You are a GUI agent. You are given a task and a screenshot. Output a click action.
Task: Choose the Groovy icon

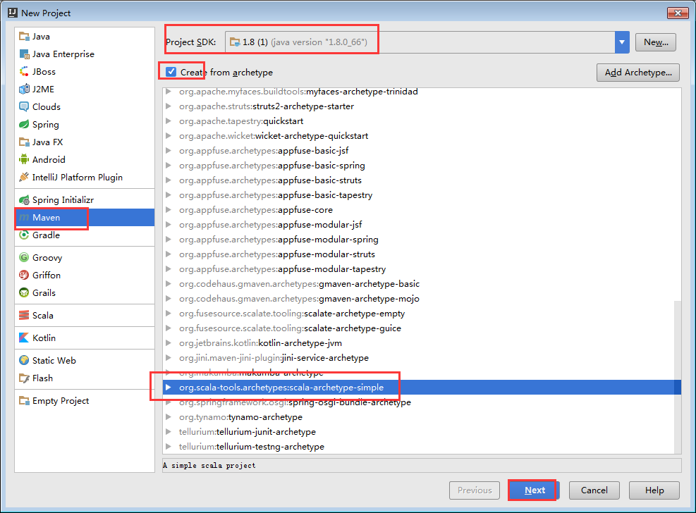pos(24,258)
